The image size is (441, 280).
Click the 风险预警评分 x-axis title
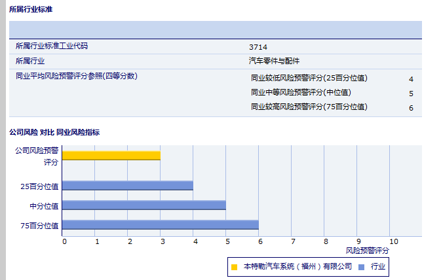click(367, 251)
